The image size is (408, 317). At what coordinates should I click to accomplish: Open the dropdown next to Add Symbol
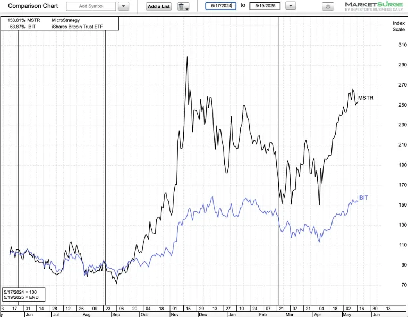124,6
